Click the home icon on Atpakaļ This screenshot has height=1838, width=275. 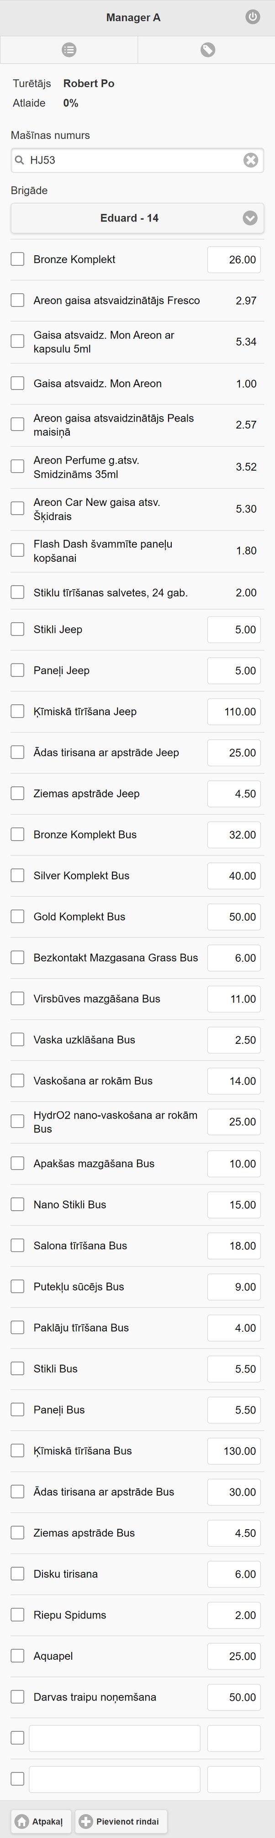[22, 1821]
